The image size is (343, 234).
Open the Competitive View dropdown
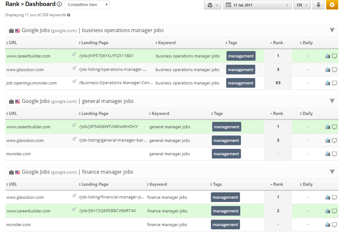click(87, 5)
